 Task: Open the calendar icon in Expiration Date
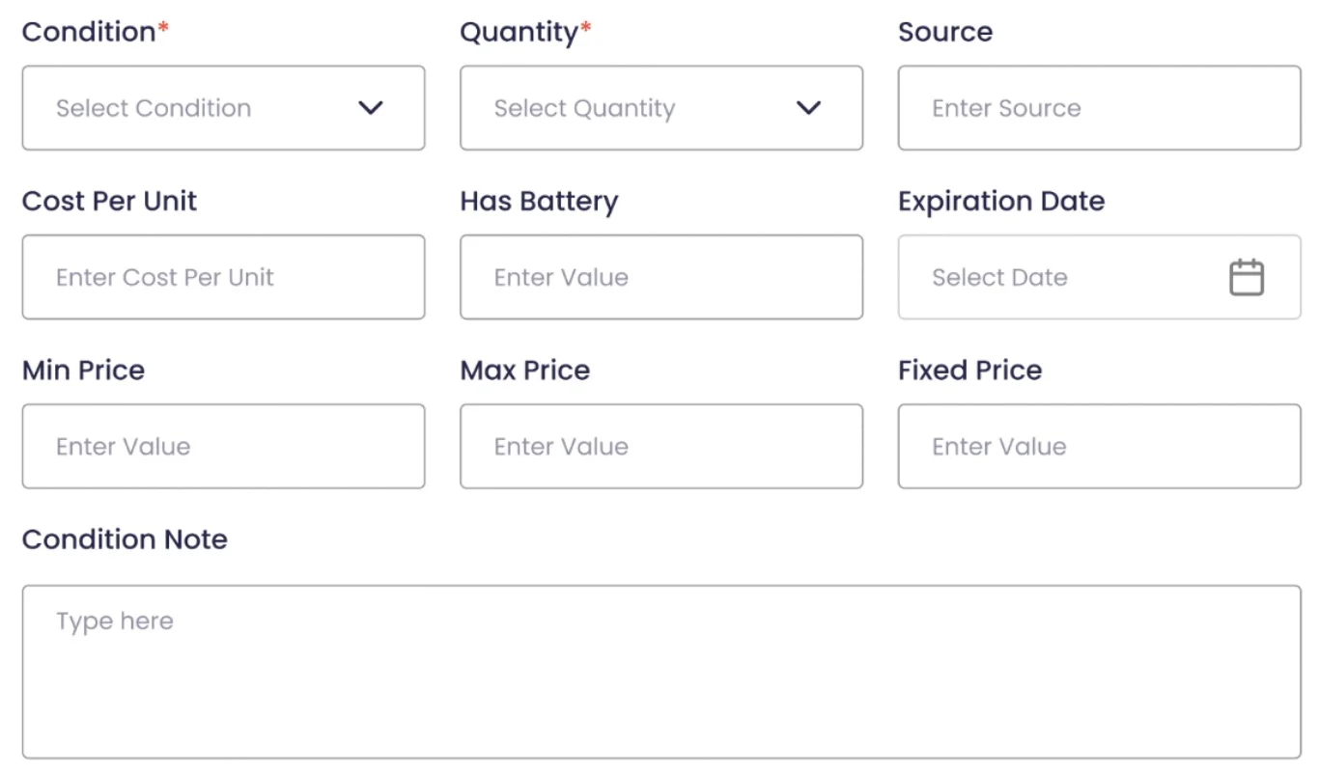pyautogui.click(x=1246, y=277)
